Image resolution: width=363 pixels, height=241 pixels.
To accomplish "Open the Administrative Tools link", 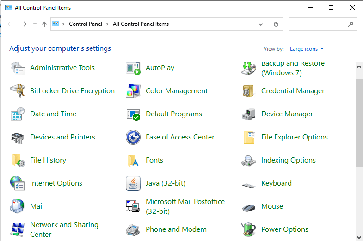I will (x=62, y=68).
